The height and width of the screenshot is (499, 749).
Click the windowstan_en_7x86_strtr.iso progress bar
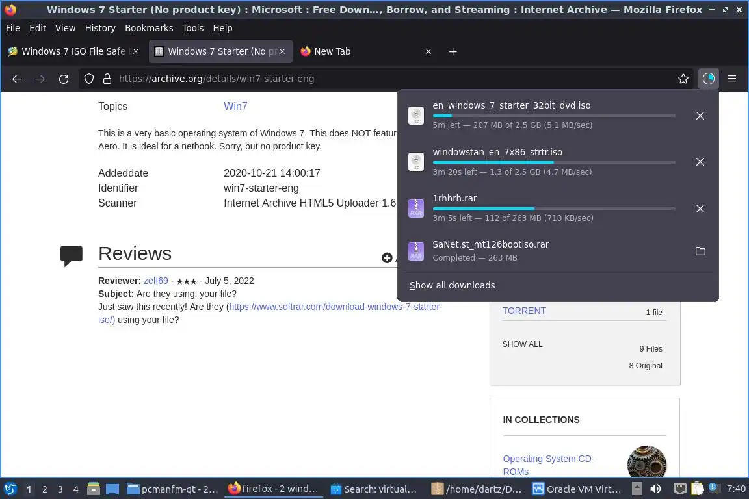pyautogui.click(x=554, y=162)
